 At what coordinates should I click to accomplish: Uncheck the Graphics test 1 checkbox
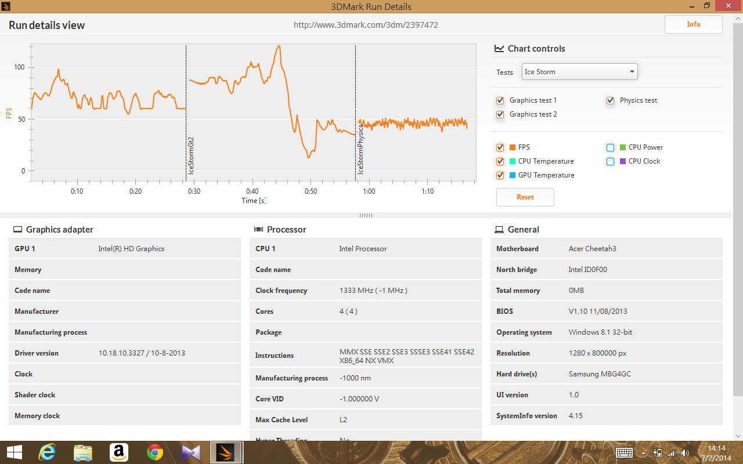(500, 100)
